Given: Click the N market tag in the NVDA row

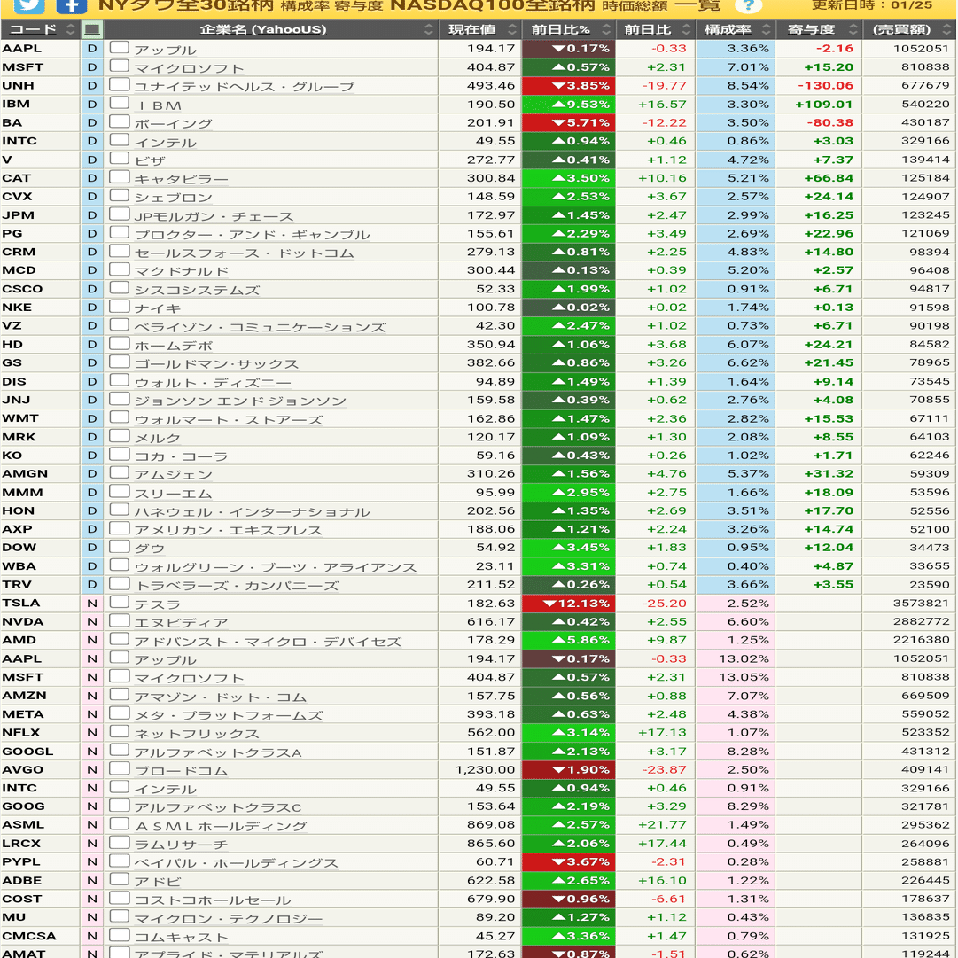Looking at the screenshot, I should 92,621.
